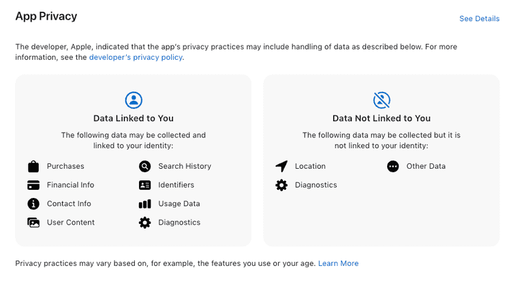
Task: Click the Contact Info circle icon
Action: 33,203
